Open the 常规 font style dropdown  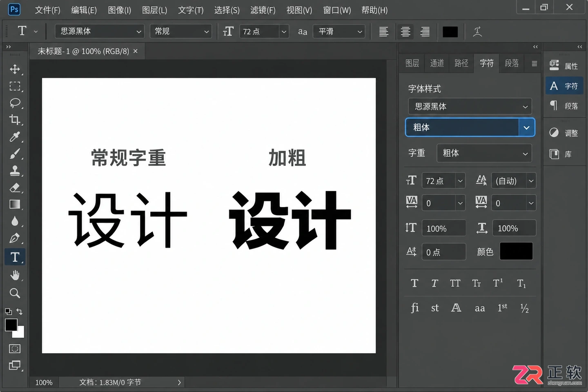click(181, 31)
